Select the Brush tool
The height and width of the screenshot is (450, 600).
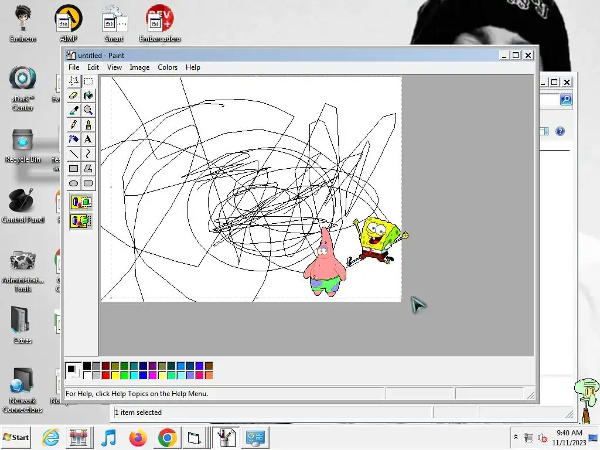(88, 125)
